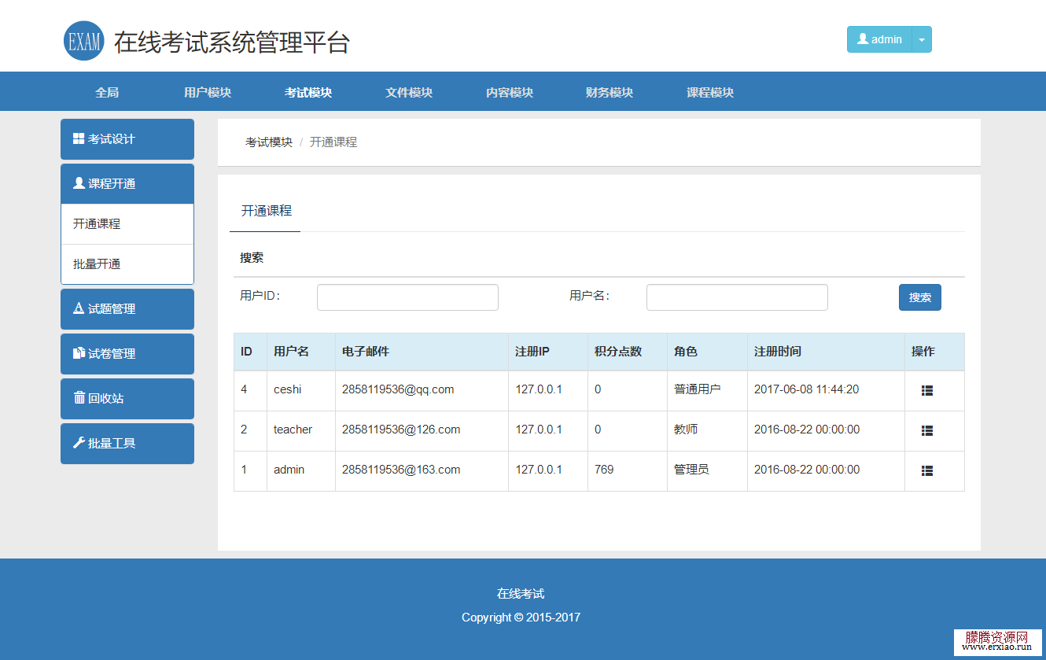Image resolution: width=1046 pixels, height=660 pixels.
Task: Open operations icon for ceshi row
Action: 927,390
